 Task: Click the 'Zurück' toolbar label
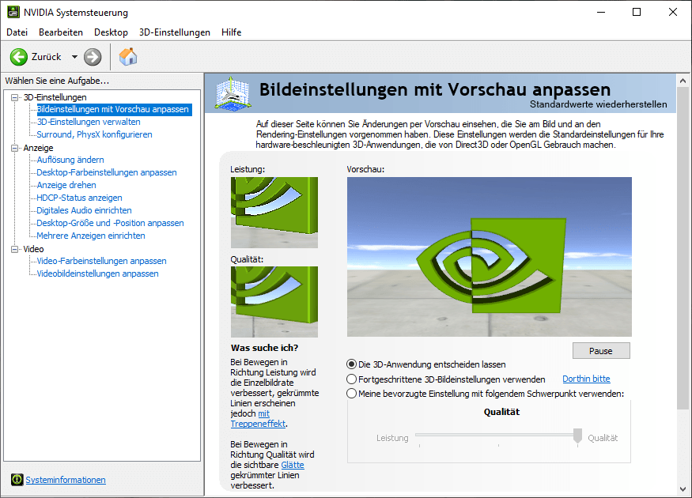[x=47, y=57]
